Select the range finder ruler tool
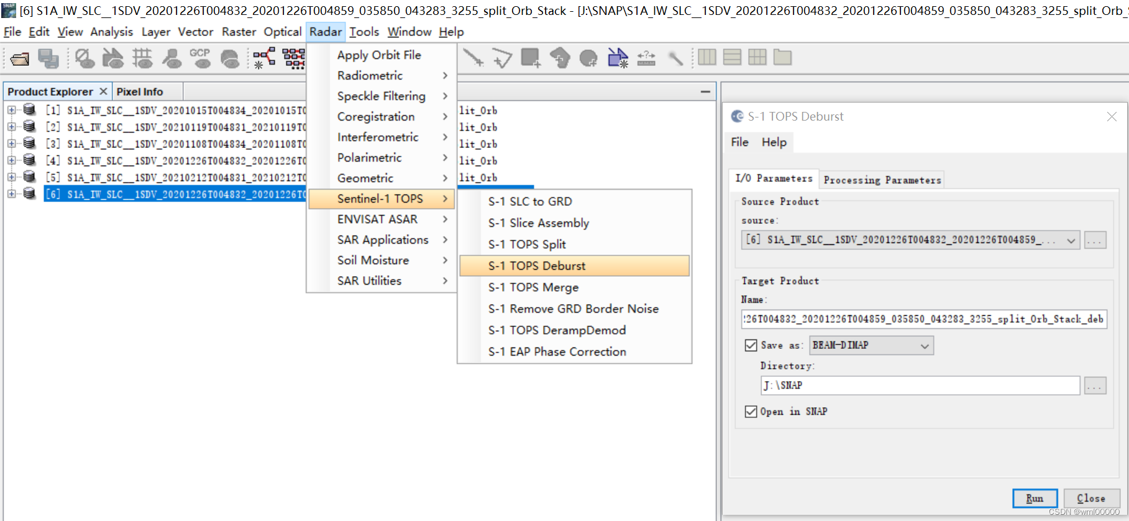 pos(646,58)
